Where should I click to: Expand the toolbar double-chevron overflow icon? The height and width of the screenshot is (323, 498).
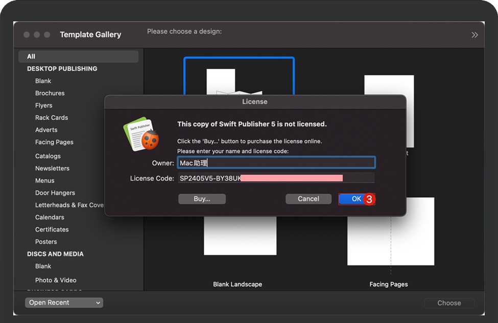point(475,35)
